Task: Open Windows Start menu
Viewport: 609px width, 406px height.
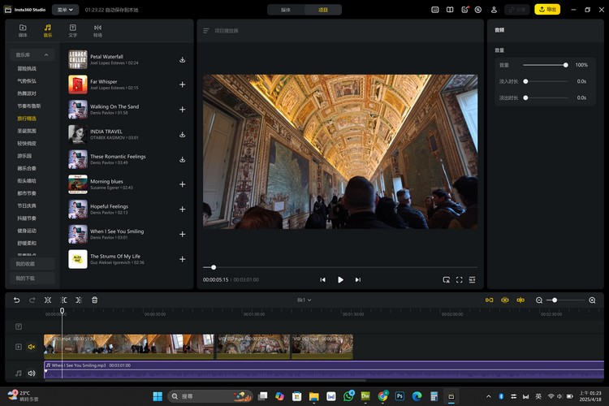Action: tap(158, 396)
